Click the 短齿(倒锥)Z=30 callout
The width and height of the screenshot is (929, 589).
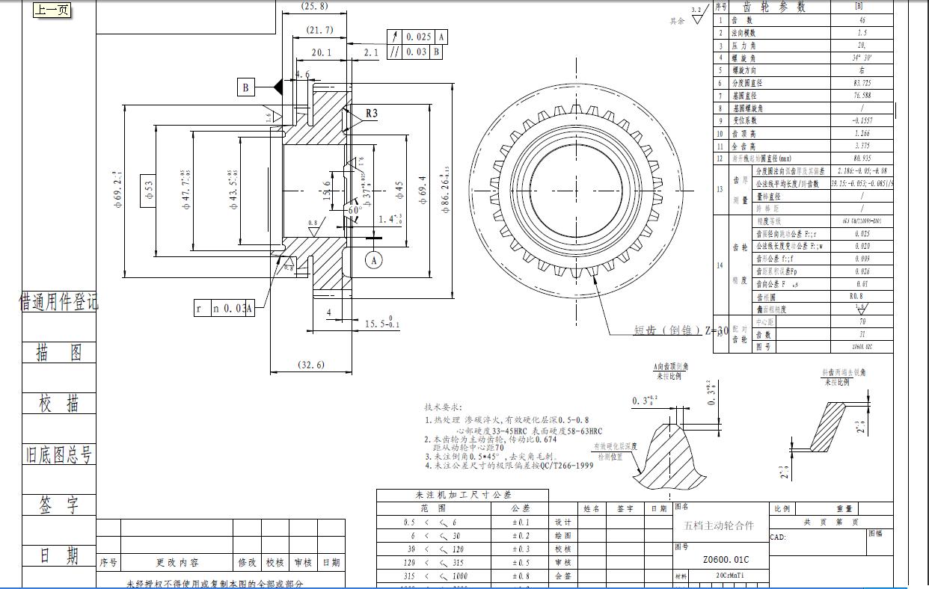coord(681,330)
